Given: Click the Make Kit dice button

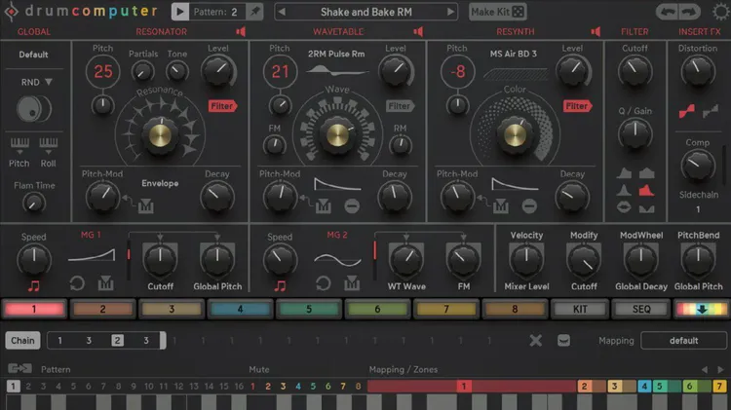Looking at the screenshot, I should [x=497, y=12].
